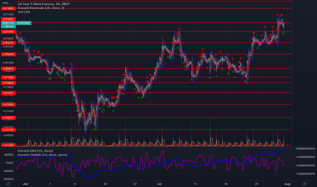Open the 10 Year T-Note Futures title legend
Image resolution: width=317 pixels, height=187 pixels.
tap(44, 4)
